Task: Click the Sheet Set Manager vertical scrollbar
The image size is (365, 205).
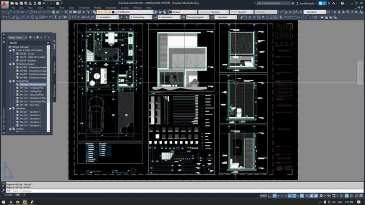Action: pos(48,88)
